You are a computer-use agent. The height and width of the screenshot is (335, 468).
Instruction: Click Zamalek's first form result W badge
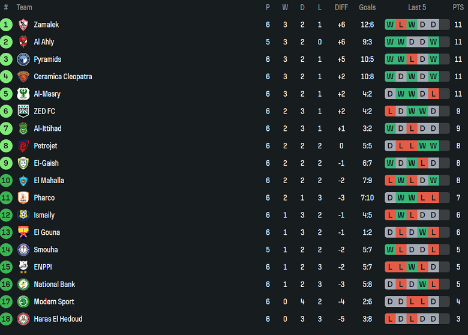coord(391,25)
